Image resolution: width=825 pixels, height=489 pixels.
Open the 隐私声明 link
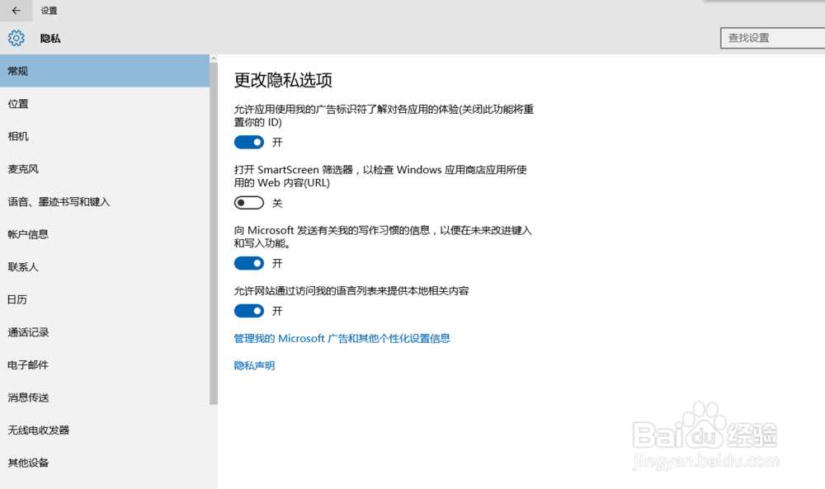[x=254, y=365]
